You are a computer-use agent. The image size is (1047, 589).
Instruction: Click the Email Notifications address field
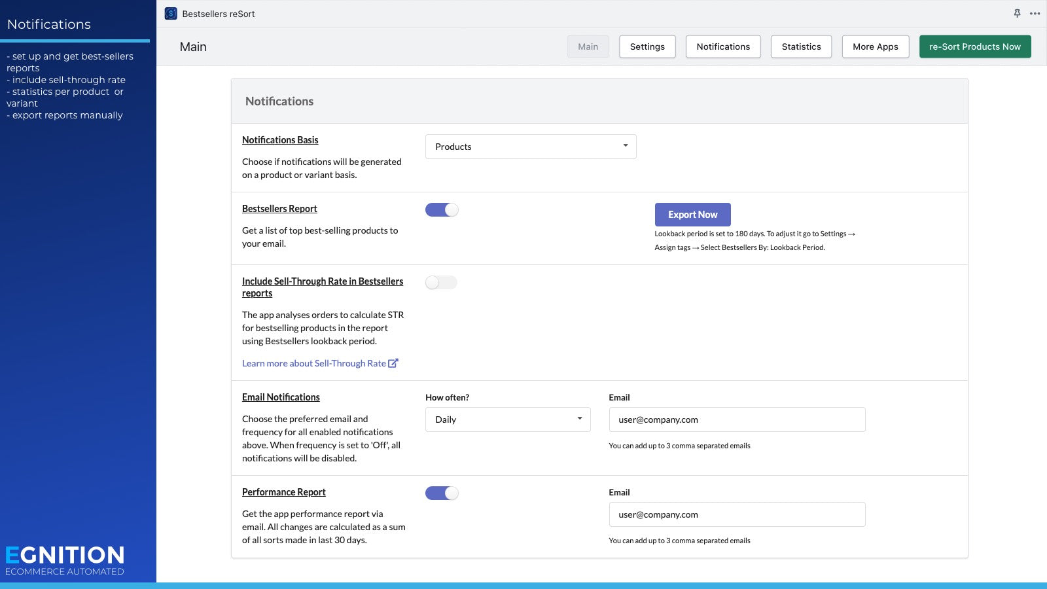pyautogui.click(x=736, y=419)
